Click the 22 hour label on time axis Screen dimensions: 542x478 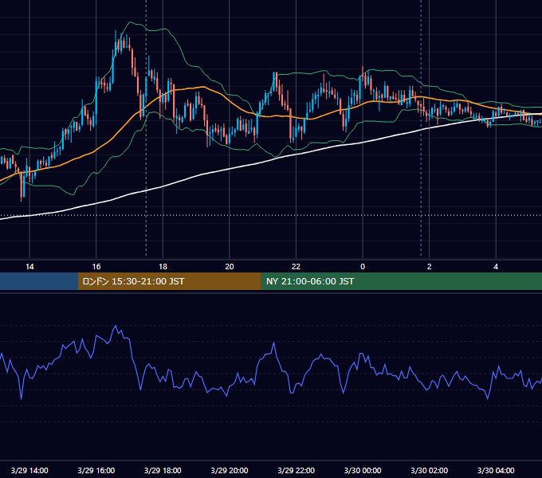coord(296,267)
